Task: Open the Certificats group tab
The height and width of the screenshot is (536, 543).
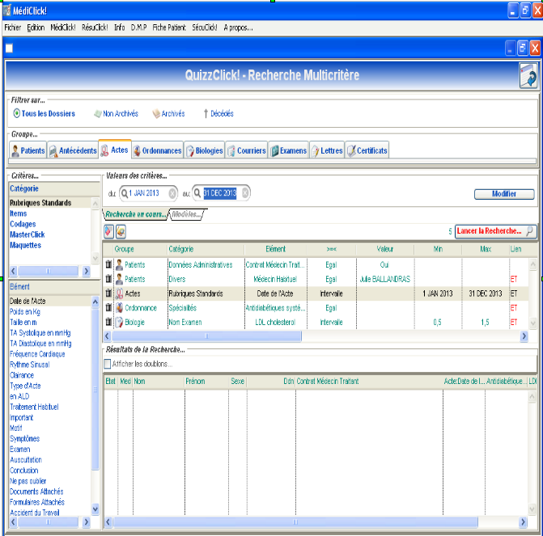Action: 367,150
